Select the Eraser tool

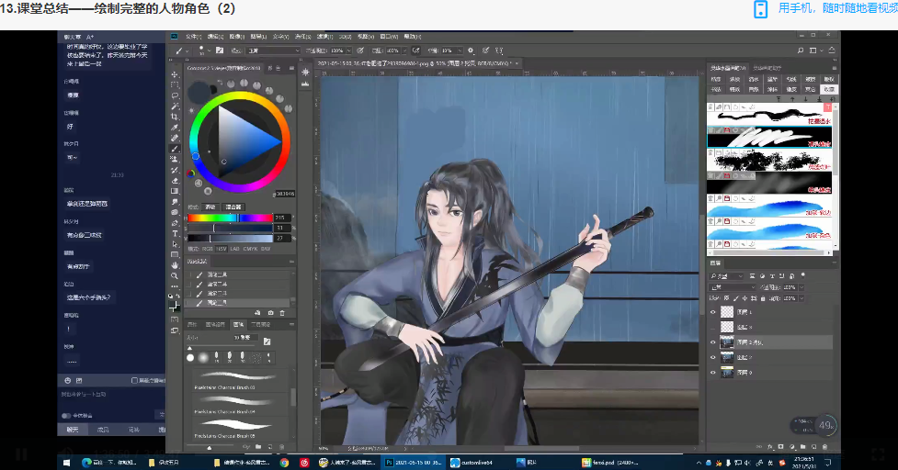[175, 181]
